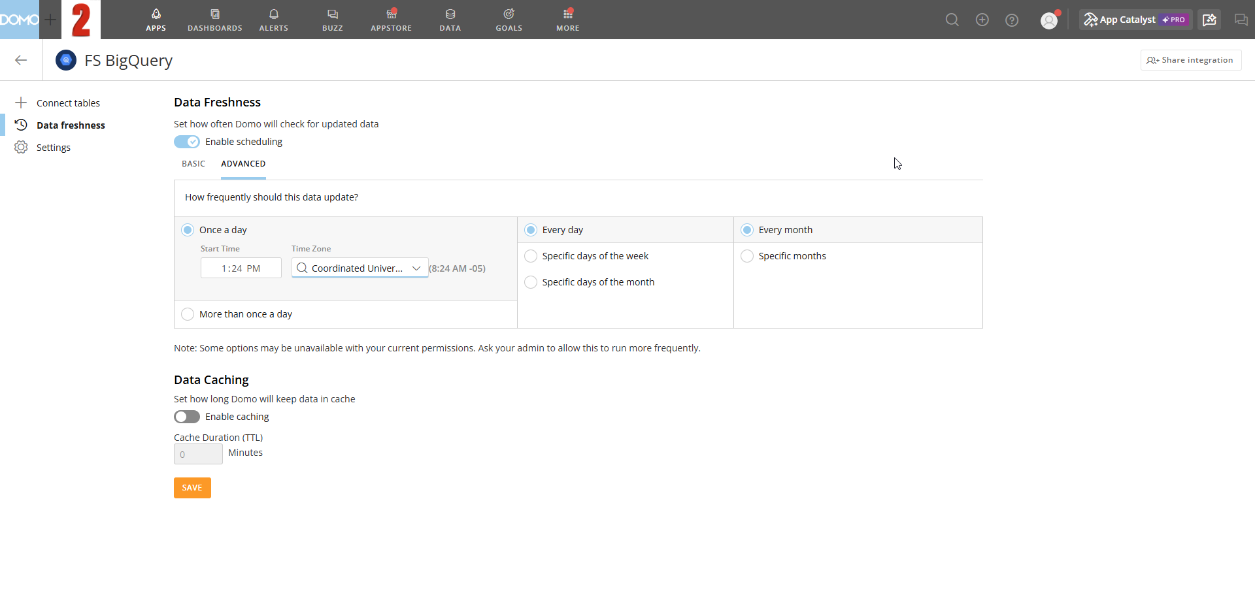
Task: Click the search magnifier icon
Action: pos(952,20)
